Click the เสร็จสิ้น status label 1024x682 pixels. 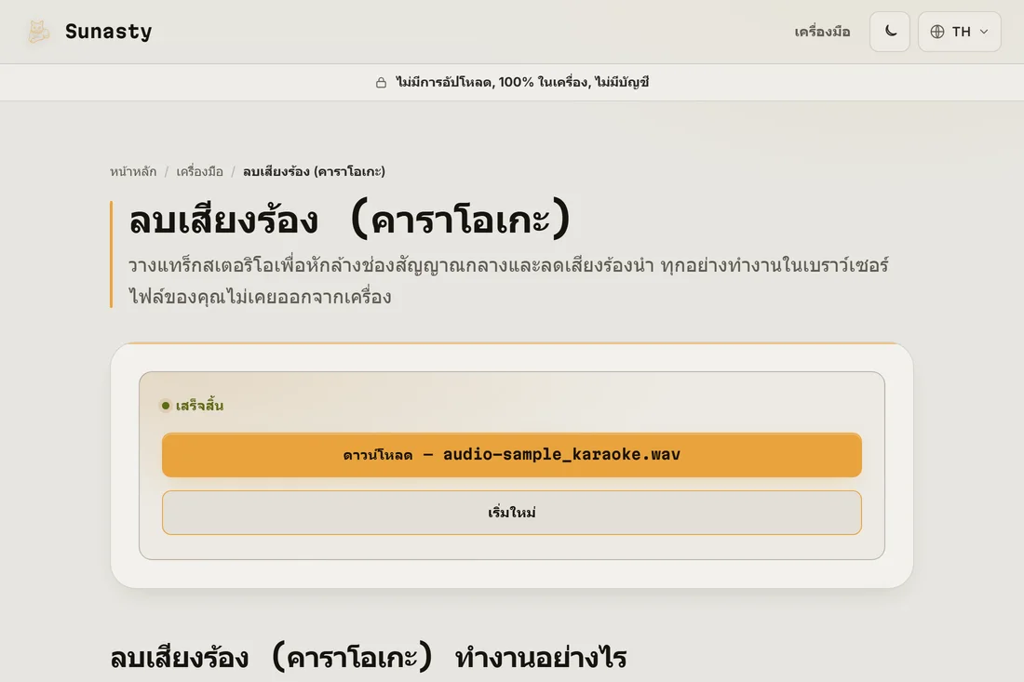click(199, 406)
